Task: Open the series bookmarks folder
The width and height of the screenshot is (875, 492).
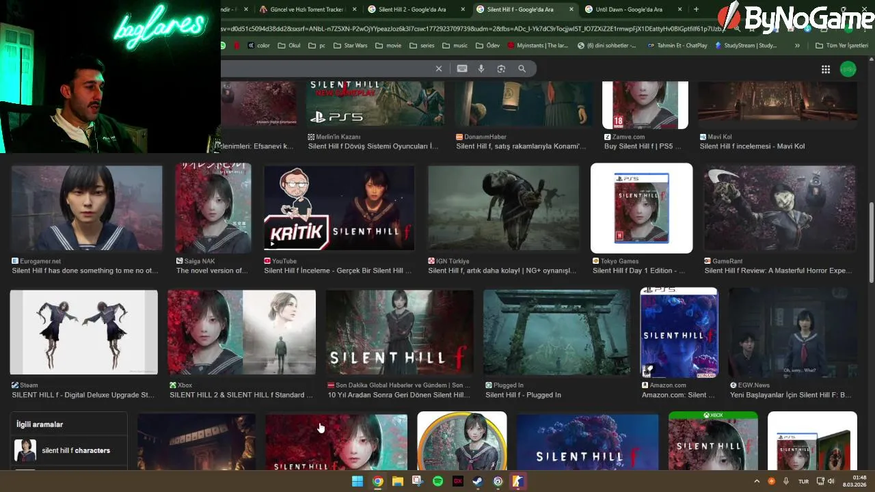Action: click(422, 46)
